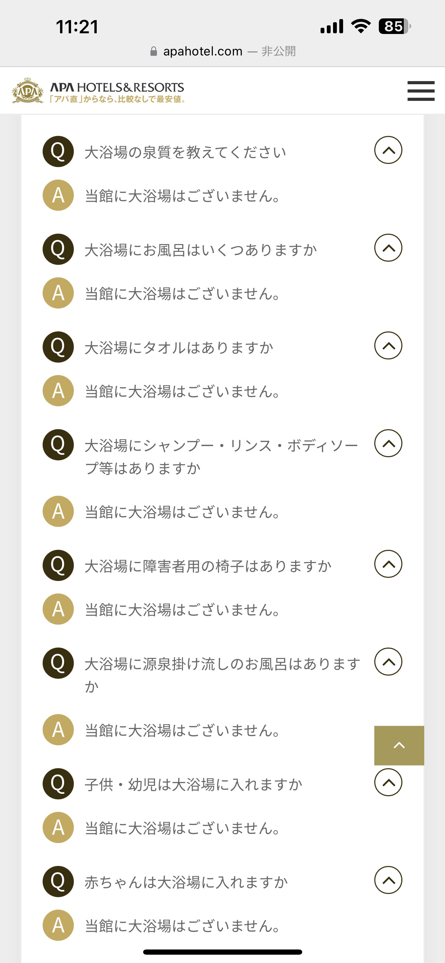
Task: Tap question text 大浴場に障害者用の椅子はありますか
Action: pos(208,566)
